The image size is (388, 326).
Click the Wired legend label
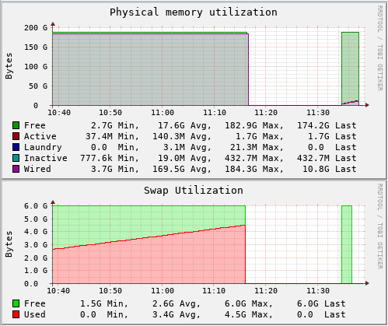pyautogui.click(x=37, y=169)
